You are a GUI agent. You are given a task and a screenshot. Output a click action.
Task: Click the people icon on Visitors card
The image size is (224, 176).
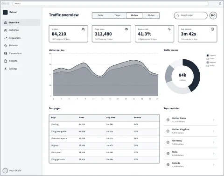(84, 29)
